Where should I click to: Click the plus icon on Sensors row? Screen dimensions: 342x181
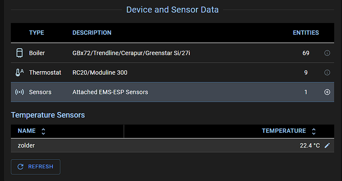tap(327, 92)
